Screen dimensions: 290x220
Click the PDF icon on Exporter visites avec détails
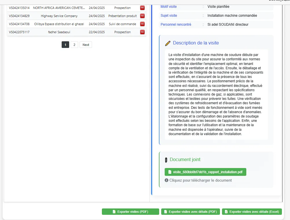point(165,212)
